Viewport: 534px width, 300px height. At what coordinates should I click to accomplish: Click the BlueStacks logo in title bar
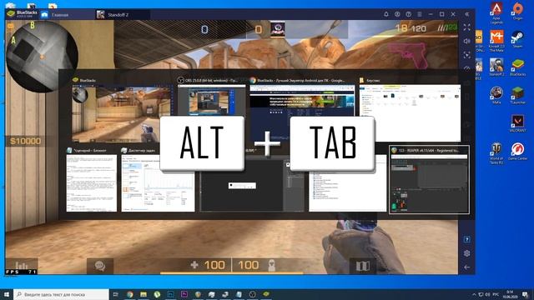11,14
